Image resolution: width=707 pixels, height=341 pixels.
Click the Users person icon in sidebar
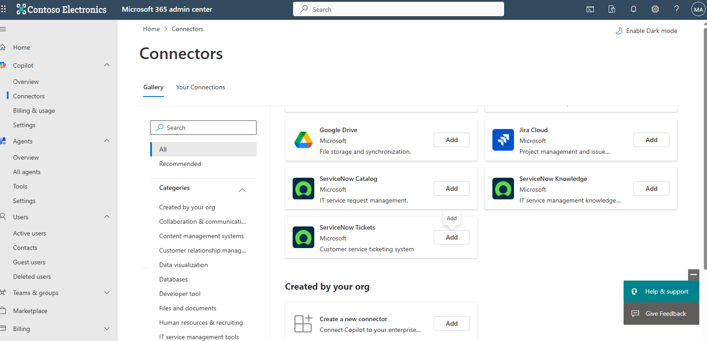(3, 217)
